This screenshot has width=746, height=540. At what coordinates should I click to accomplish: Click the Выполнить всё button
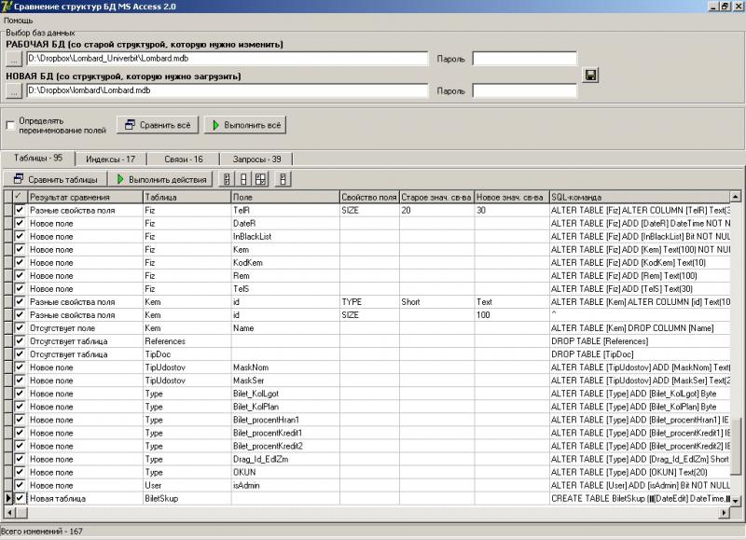245,125
